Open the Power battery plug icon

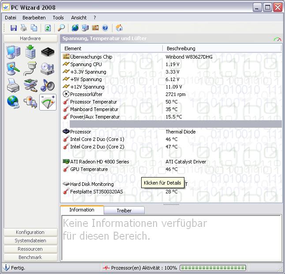[30, 102]
